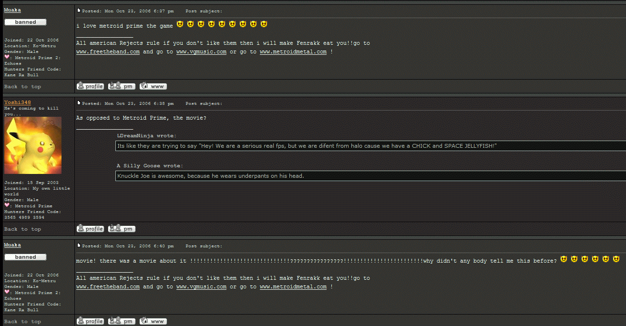Viewport: 626px width, 326px height.
Task: Click first angry emoticon after 'i love metroid prime'
Action: 180,24
